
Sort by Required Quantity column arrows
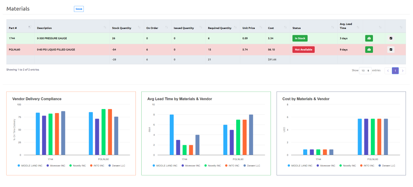pyautogui.click(x=235, y=27)
